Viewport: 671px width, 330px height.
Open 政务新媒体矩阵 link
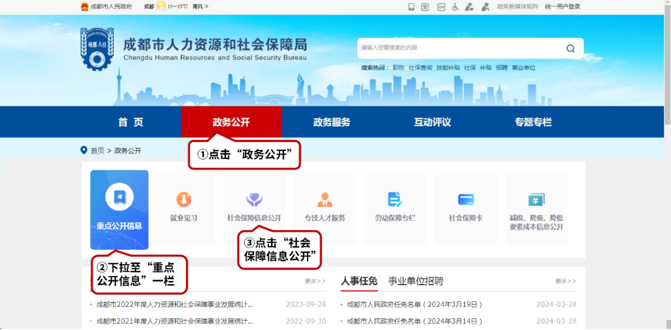tap(518, 7)
